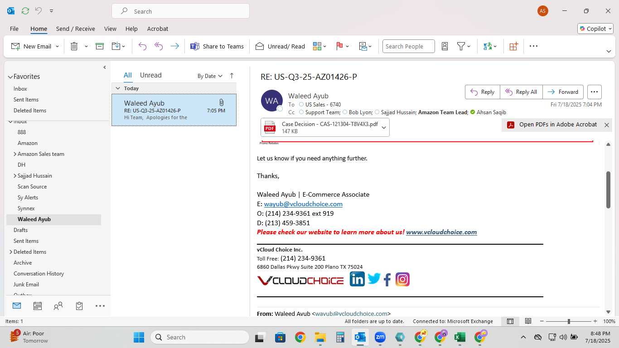Click the ribbon Reply All arrow icon
The image size is (619, 348).
coord(159,46)
